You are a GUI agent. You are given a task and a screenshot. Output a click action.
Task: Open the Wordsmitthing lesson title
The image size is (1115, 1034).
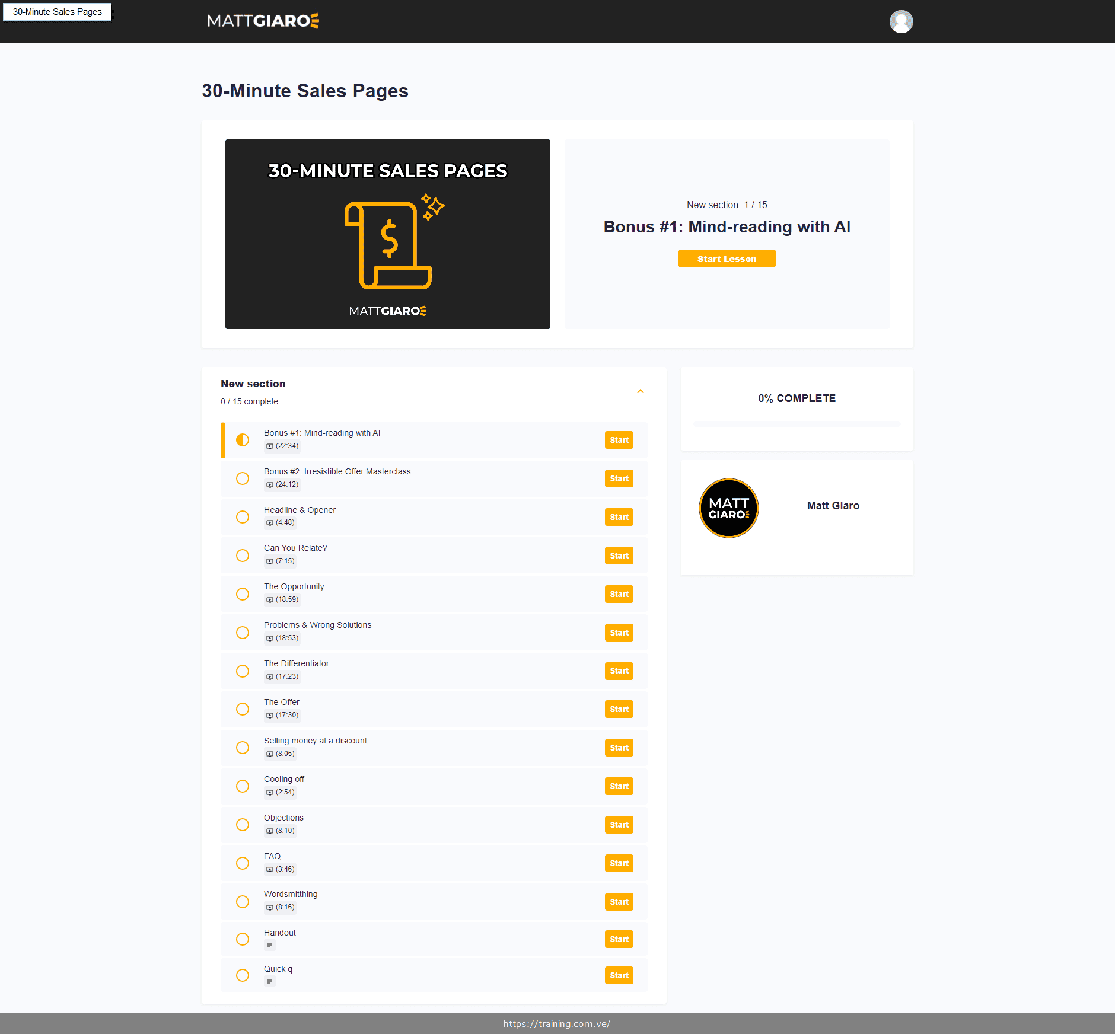pyautogui.click(x=291, y=894)
